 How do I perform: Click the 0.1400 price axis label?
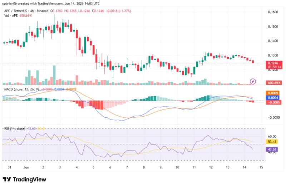coord(273,41)
